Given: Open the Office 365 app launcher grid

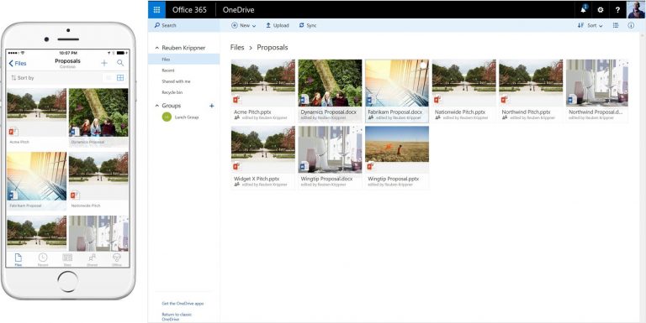Looking at the screenshot, I should pyautogui.click(x=156, y=9).
